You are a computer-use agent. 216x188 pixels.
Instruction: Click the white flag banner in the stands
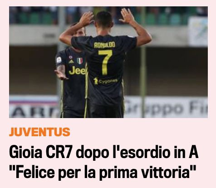pyautogui.click(x=198, y=31)
